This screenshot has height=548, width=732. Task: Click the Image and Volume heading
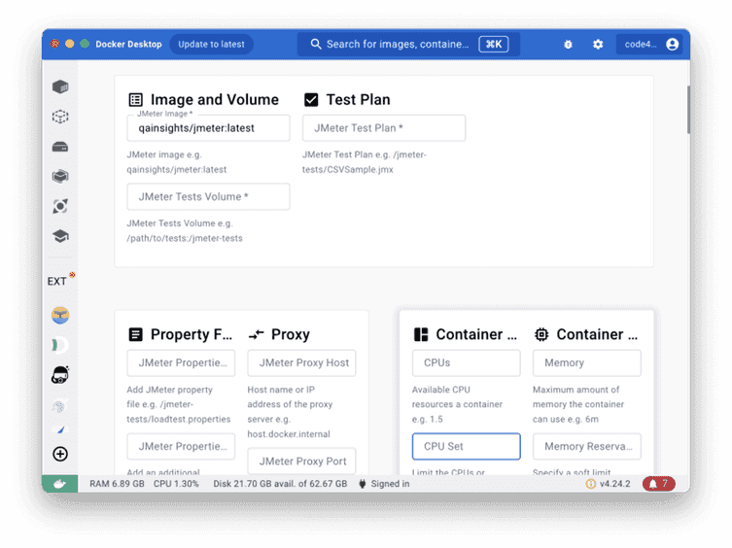coord(215,100)
